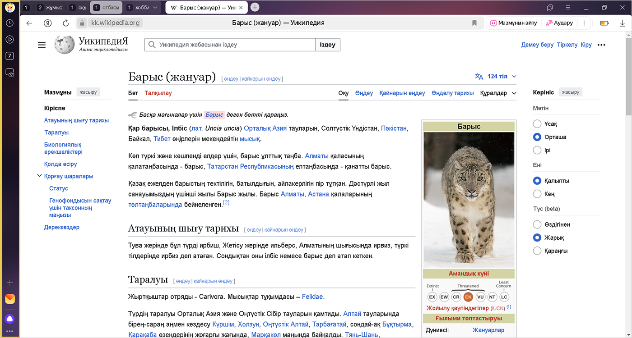Image resolution: width=632 pixels, height=338 pixels.
Task: Reload the page with refresh icon
Action: tap(65, 23)
